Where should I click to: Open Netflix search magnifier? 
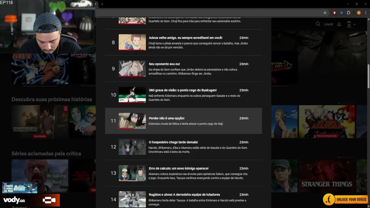coord(318,24)
